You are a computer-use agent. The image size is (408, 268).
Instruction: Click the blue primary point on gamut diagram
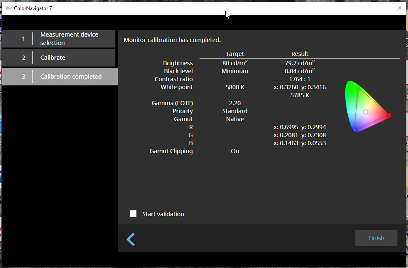355,130
